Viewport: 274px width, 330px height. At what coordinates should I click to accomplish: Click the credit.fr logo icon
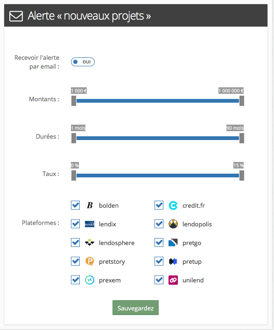point(173,205)
